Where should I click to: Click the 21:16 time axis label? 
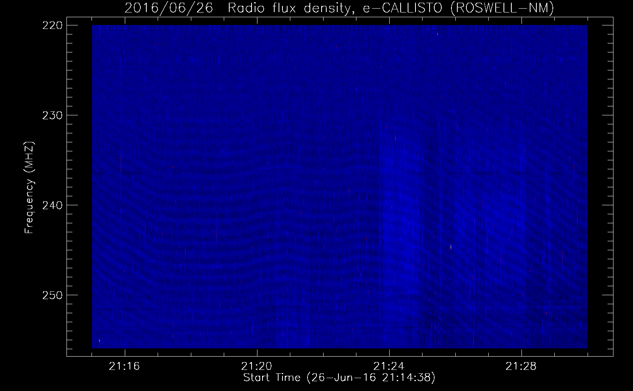pyautogui.click(x=124, y=366)
